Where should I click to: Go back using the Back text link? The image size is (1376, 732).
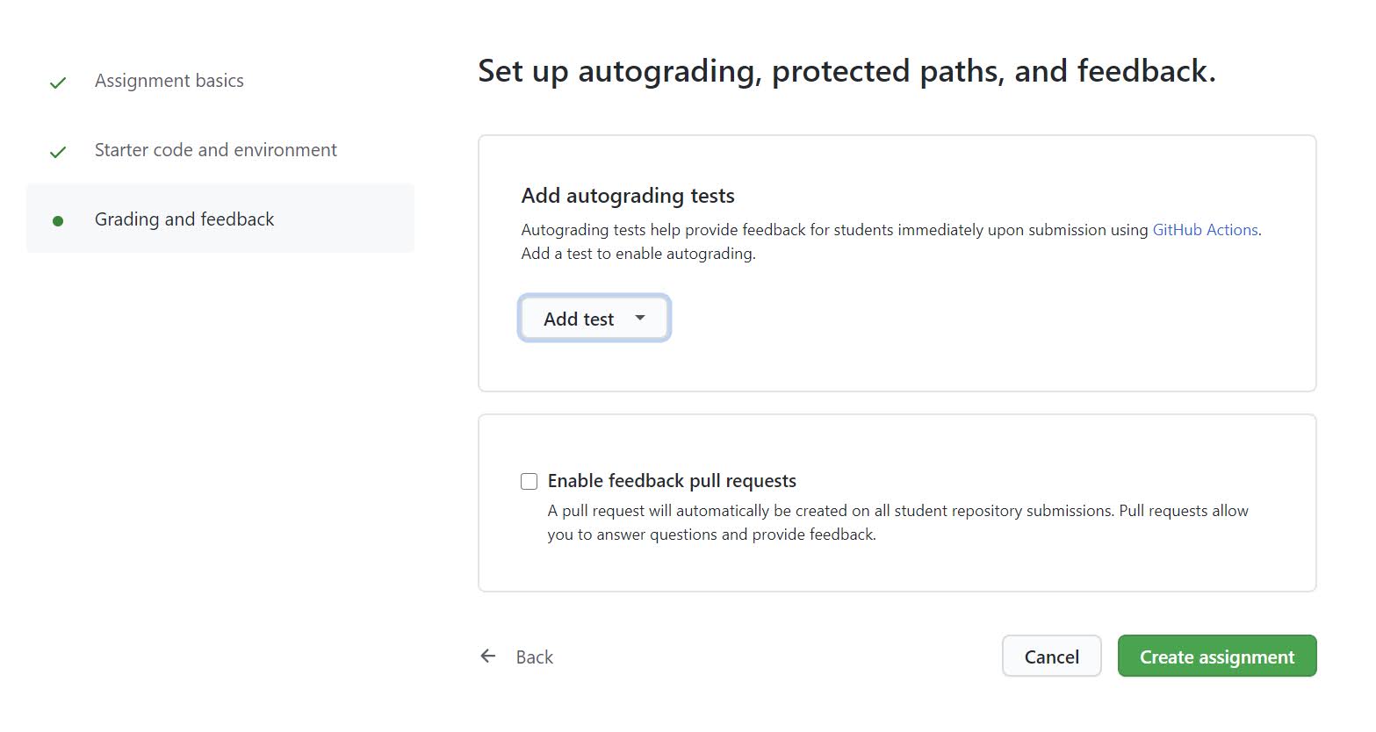[534, 657]
